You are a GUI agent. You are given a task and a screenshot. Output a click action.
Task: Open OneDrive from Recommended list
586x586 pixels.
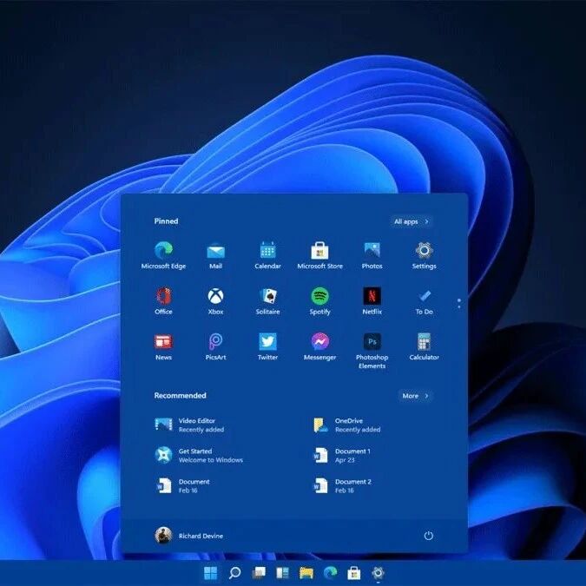346,425
